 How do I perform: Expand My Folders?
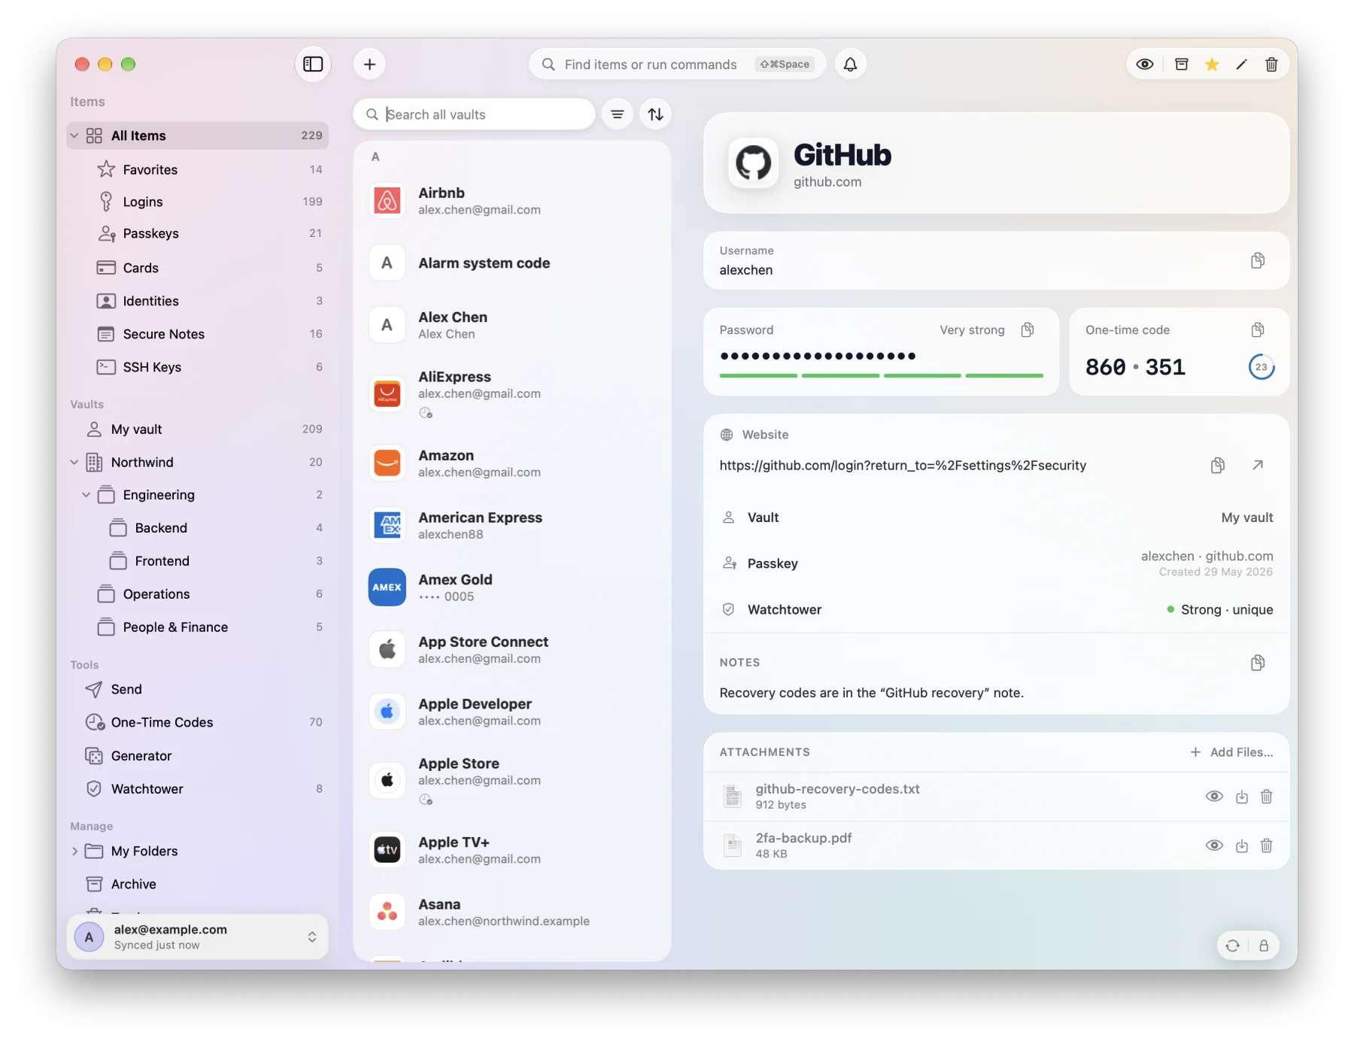click(74, 851)
